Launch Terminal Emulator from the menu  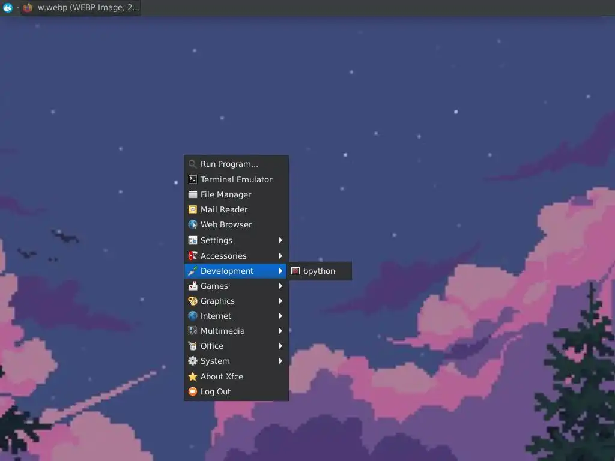pyautogui.click(x=236, y=179)
